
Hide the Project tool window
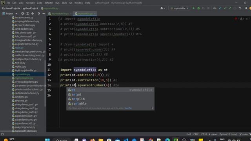(44, 14)
